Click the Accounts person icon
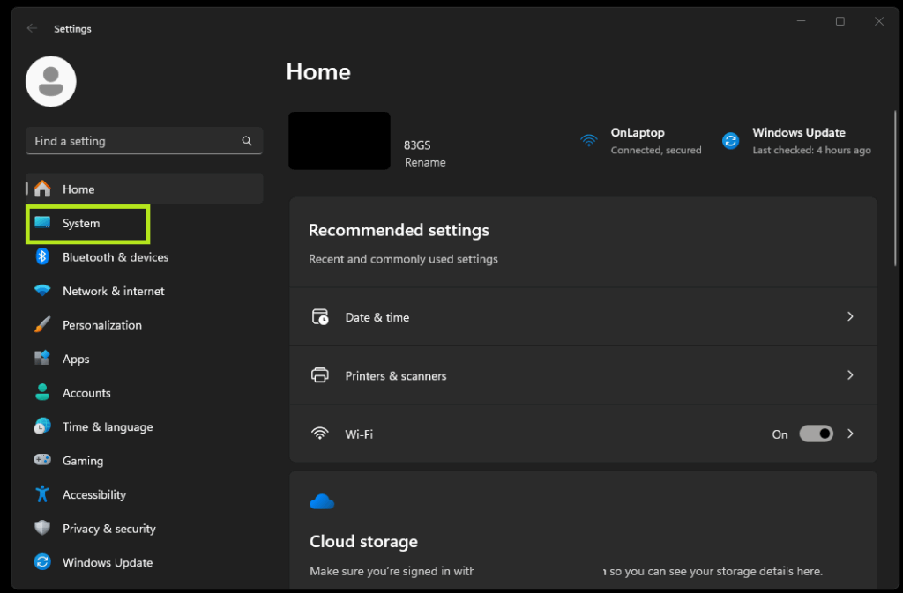 (42, 392)
